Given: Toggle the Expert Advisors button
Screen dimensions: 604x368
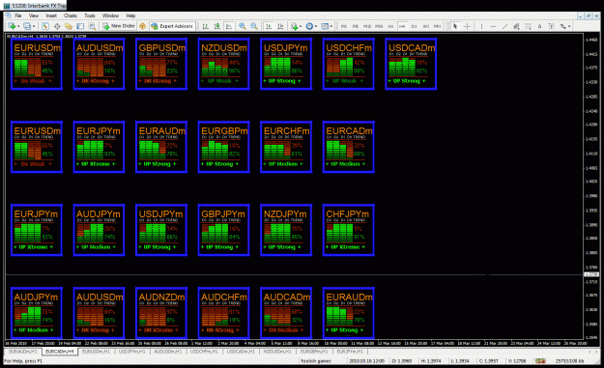Looking at the screenshot, I should [x=172, y=26].
